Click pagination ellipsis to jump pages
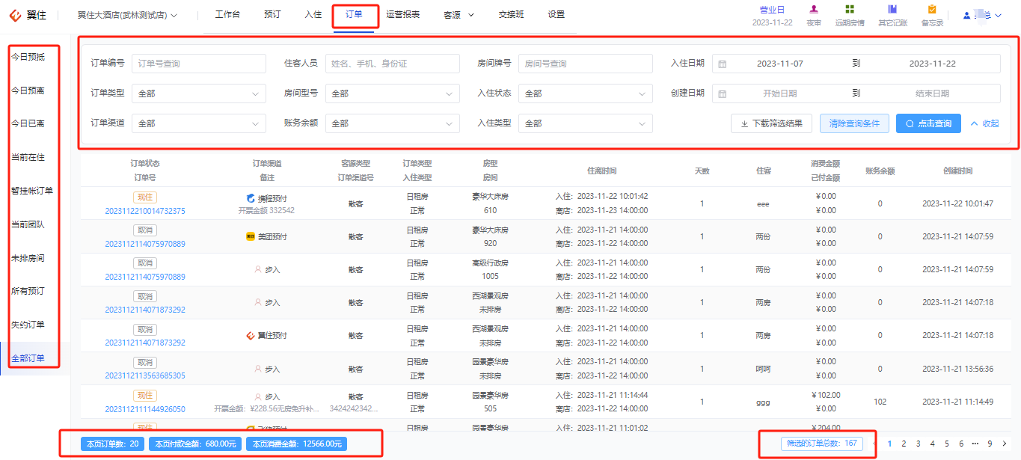This screenshot has height=460, width=1021. (x=975, y=444)
